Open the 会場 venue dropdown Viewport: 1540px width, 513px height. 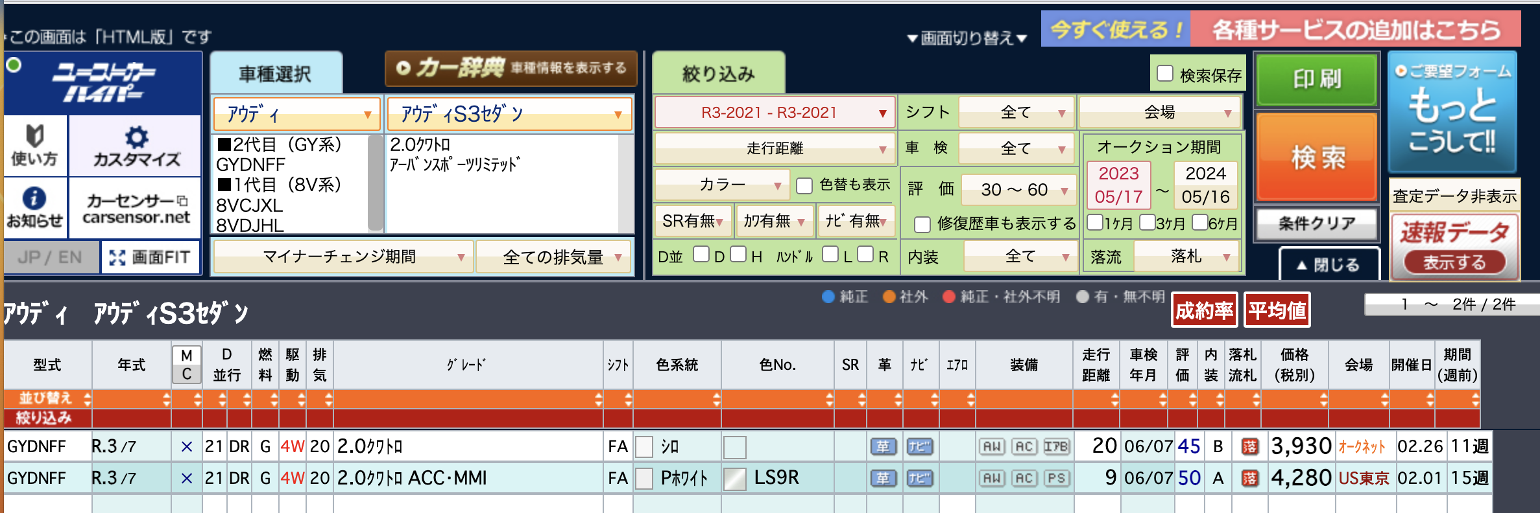click(1160, 113)
